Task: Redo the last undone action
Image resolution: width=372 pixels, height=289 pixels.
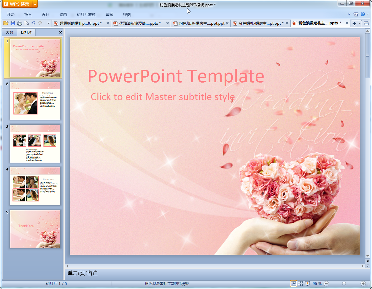Action: 40,23
